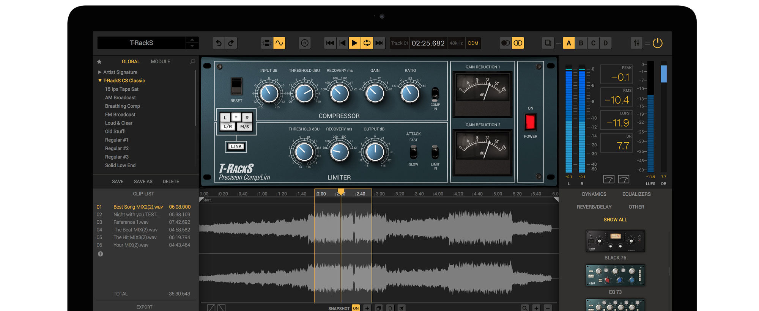Select the BLACK 76 module thumbnail
Screen dimensions: 759x311
pyautogui.click(x=615, y=241)
